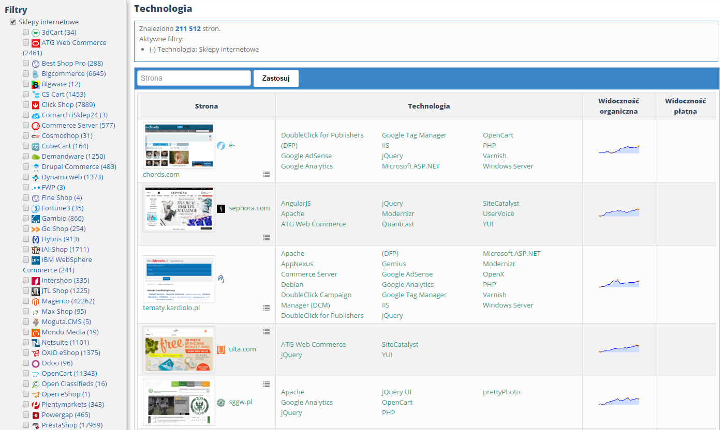Click the ATG Web Commerce red icon
The image size is (724, 430).
36,43
